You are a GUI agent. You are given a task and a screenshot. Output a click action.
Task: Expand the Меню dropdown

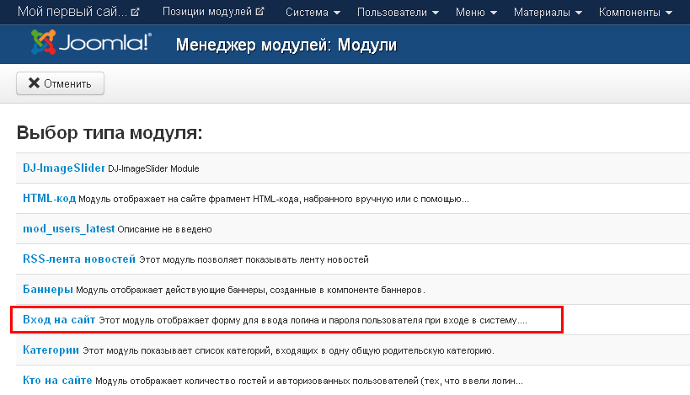point(476,13)
